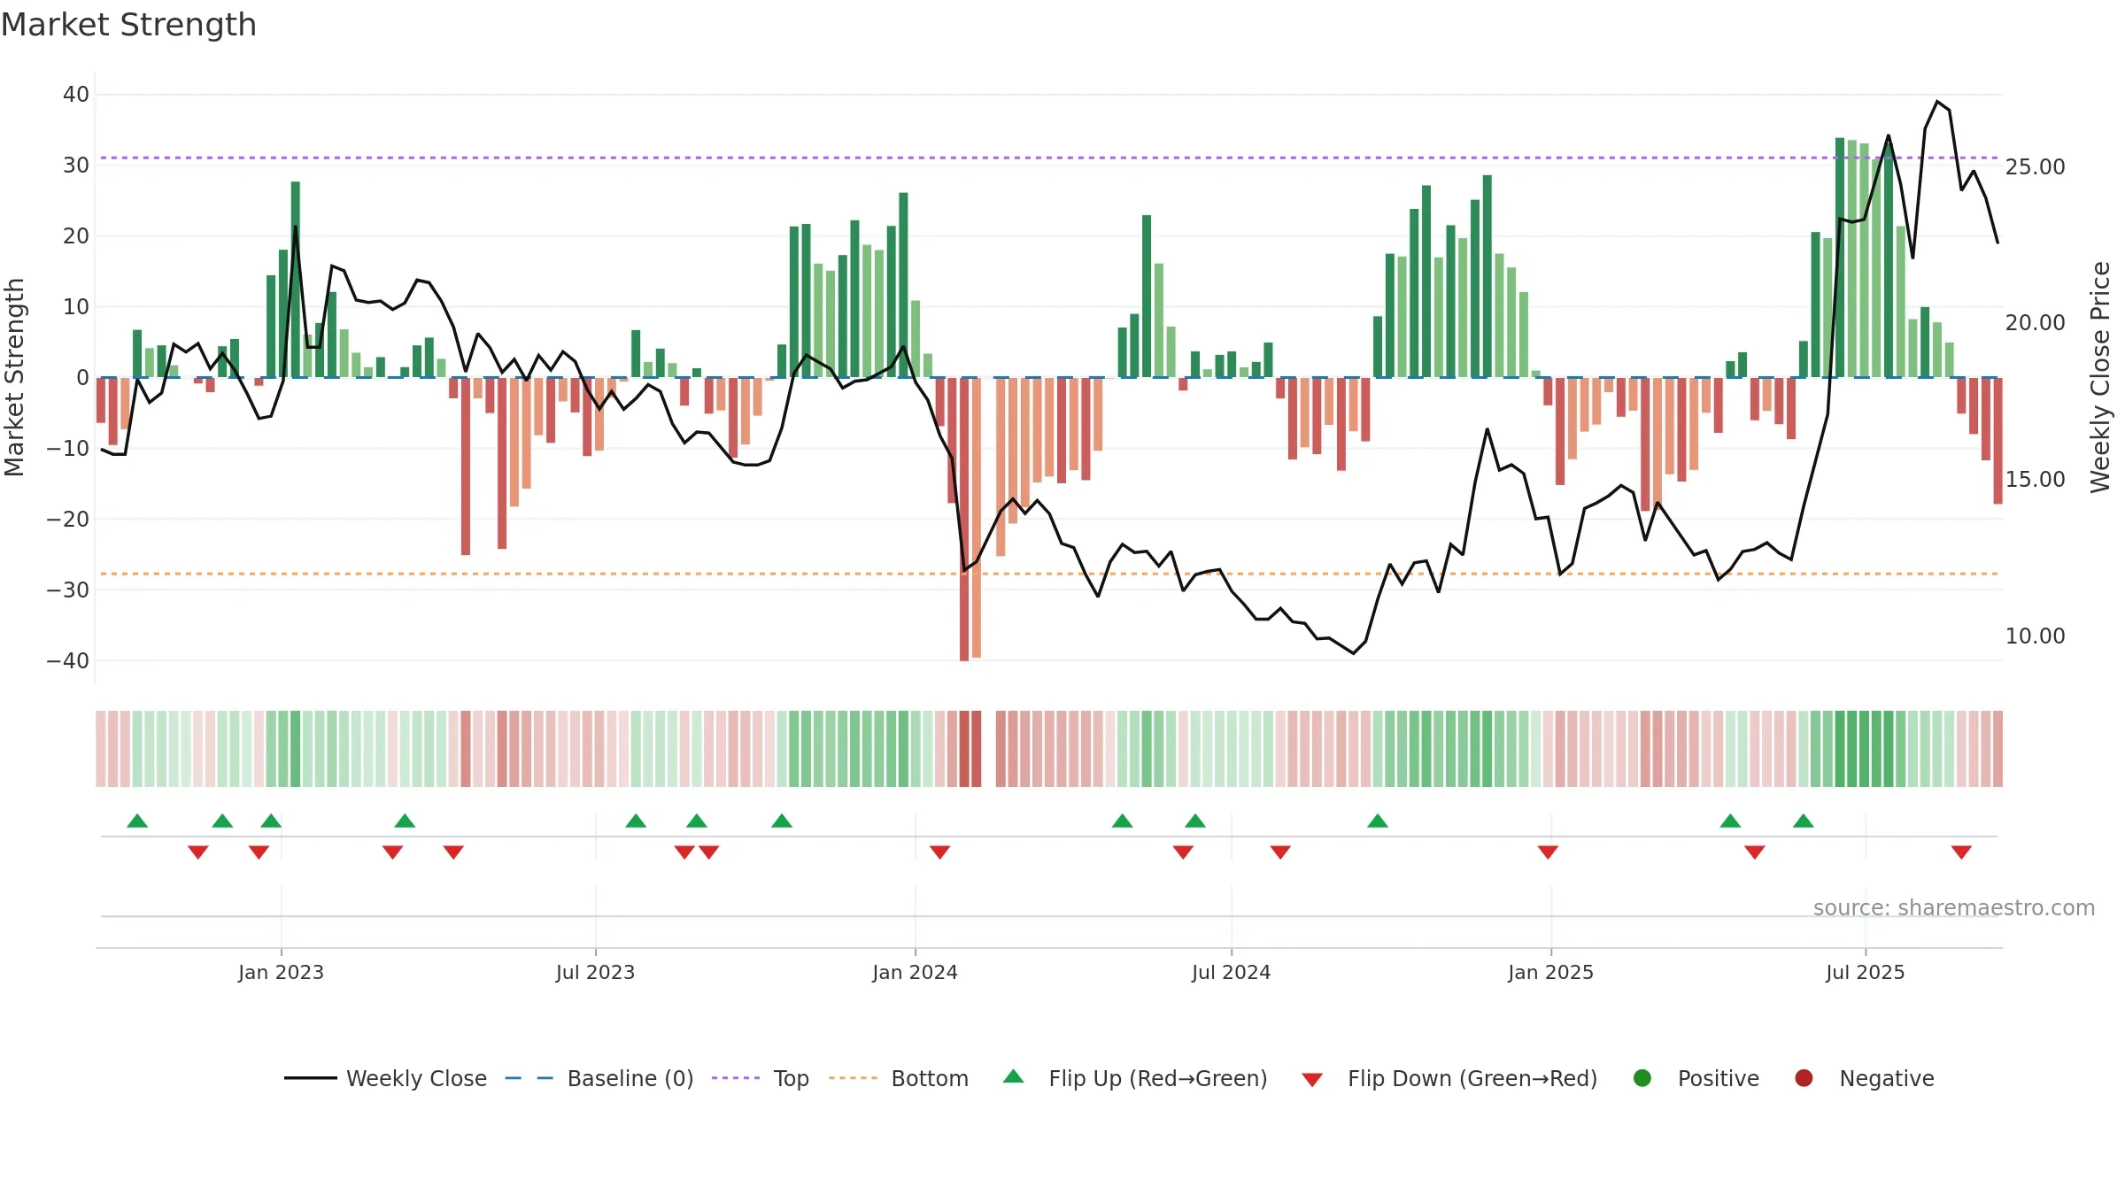Toggle the Baseline (0) legend entry
Viewport: 2125px width, 1195px height.
[x=599, y=1078]
